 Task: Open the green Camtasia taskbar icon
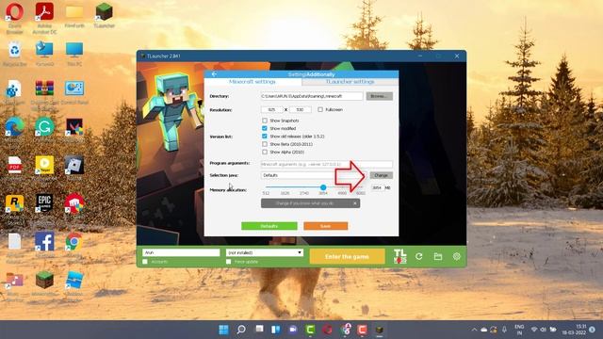tap(310, 330)
